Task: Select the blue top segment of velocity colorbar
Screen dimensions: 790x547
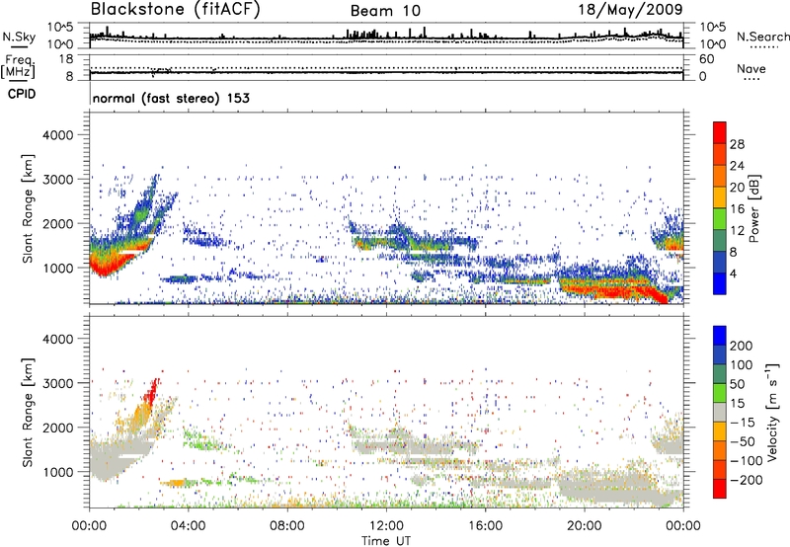Action: (720, 336)
